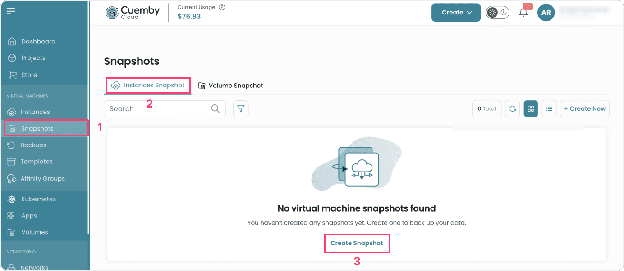
Task: Select Backups from the sidebar
Action: tap(34, 145)
